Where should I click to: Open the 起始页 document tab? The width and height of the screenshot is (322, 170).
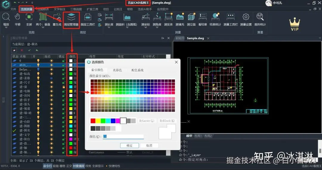pos(180,38)
